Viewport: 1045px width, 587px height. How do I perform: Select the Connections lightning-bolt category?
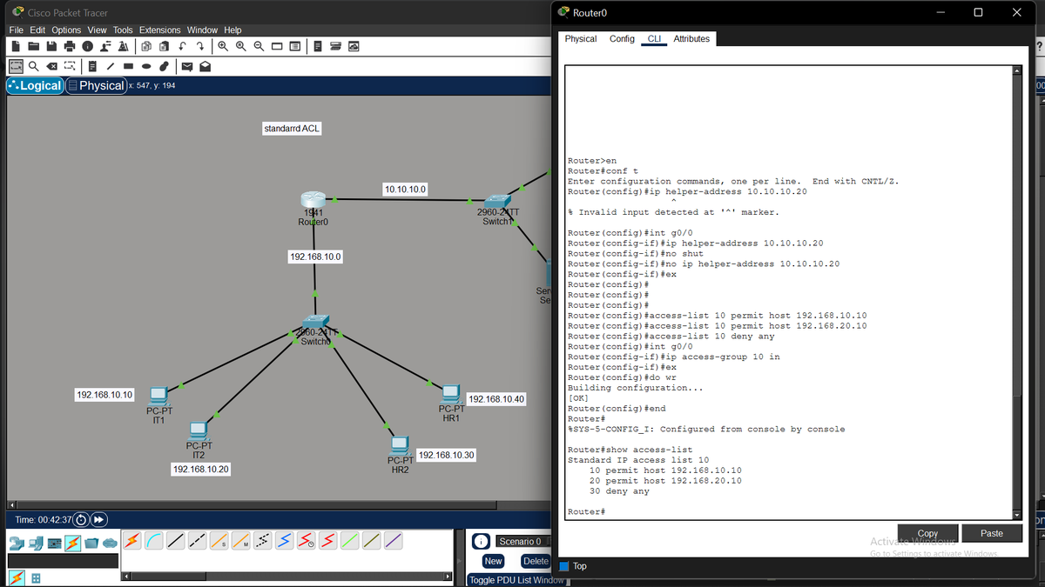pyautogui.click(x=72, y=544)
